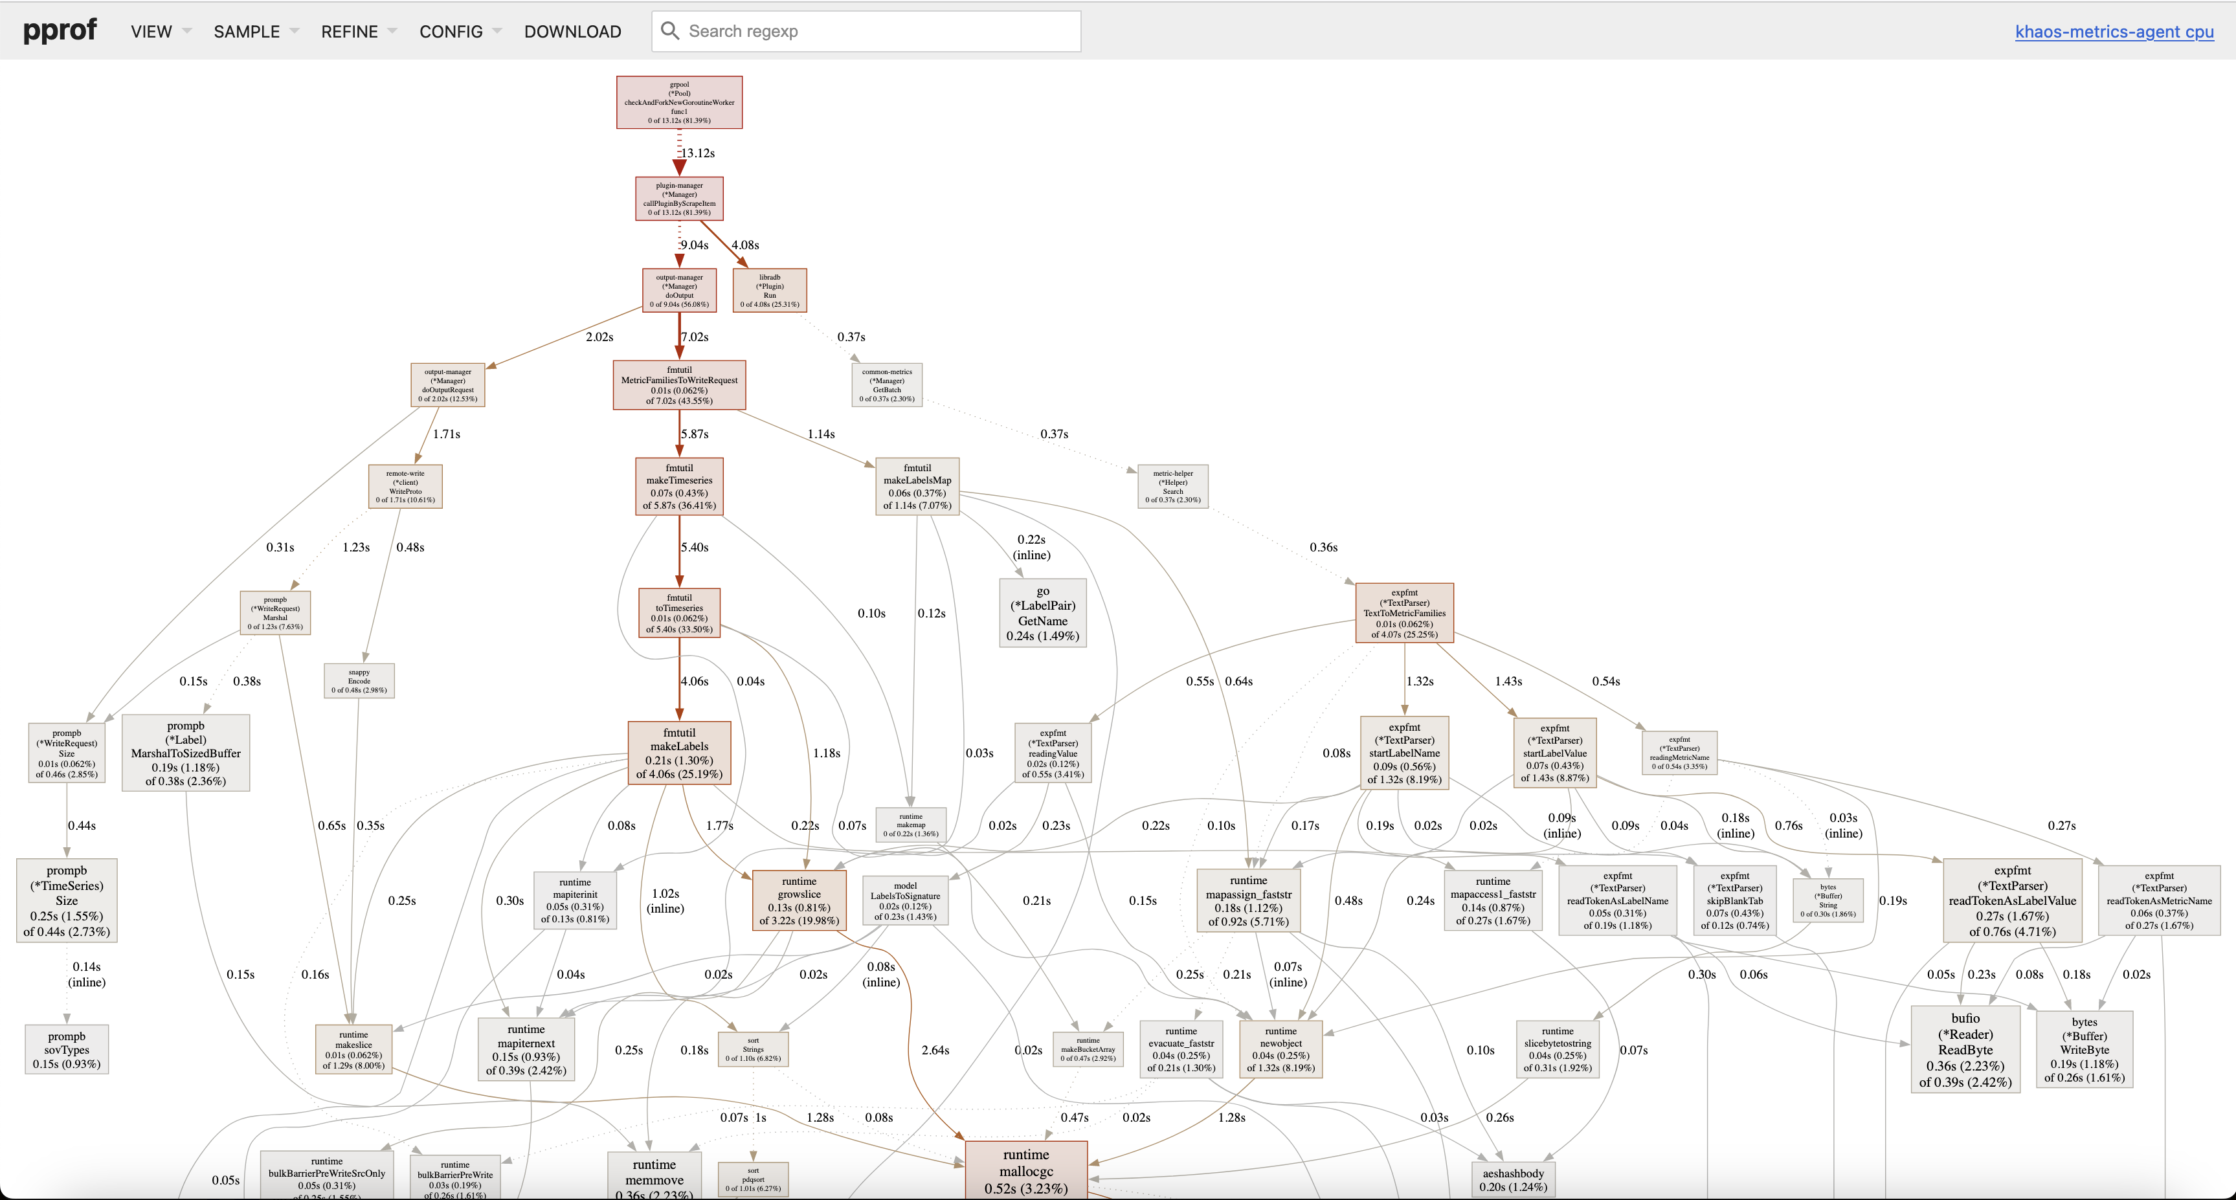Click the grpool checkAndForkNewGoroutineWorker node
This screenshot has height=1200, width=2236.
(x=679, y=102)
